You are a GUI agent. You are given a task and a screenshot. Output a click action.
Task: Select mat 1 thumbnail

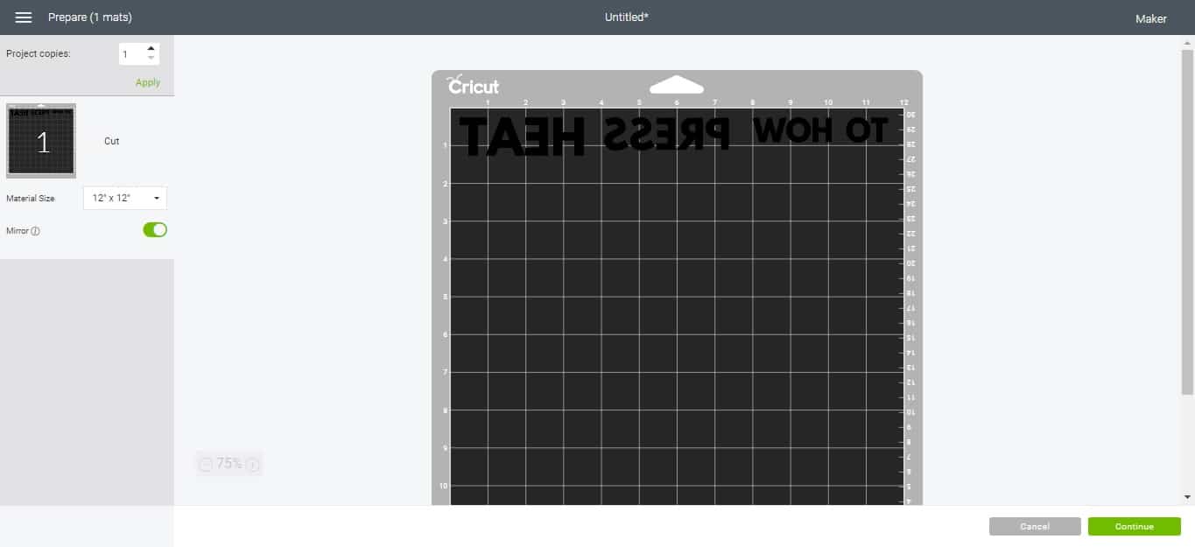(41, 141)
